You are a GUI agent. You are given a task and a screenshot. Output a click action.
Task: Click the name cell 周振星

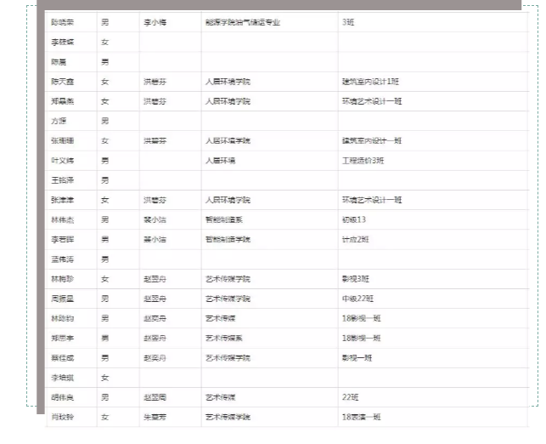coord(71,299)
